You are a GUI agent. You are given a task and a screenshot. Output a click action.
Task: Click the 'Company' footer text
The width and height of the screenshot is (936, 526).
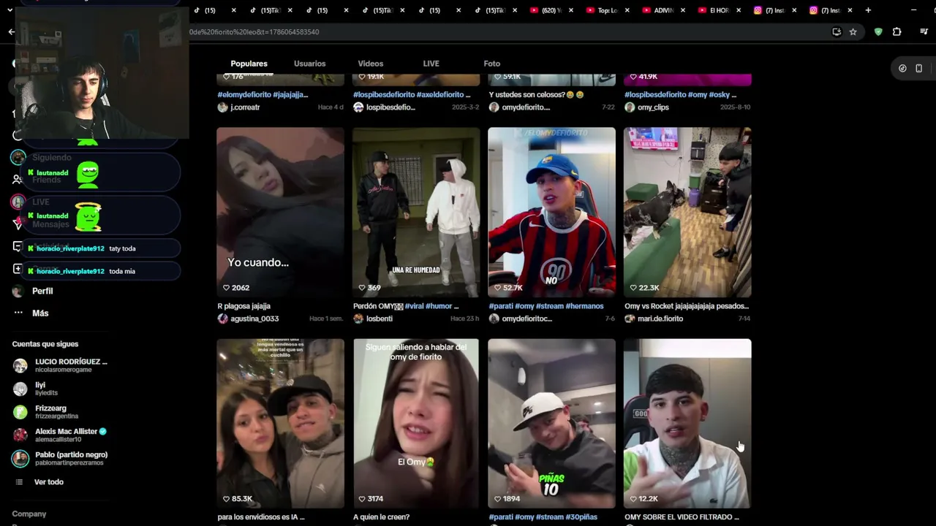(29, 514)
